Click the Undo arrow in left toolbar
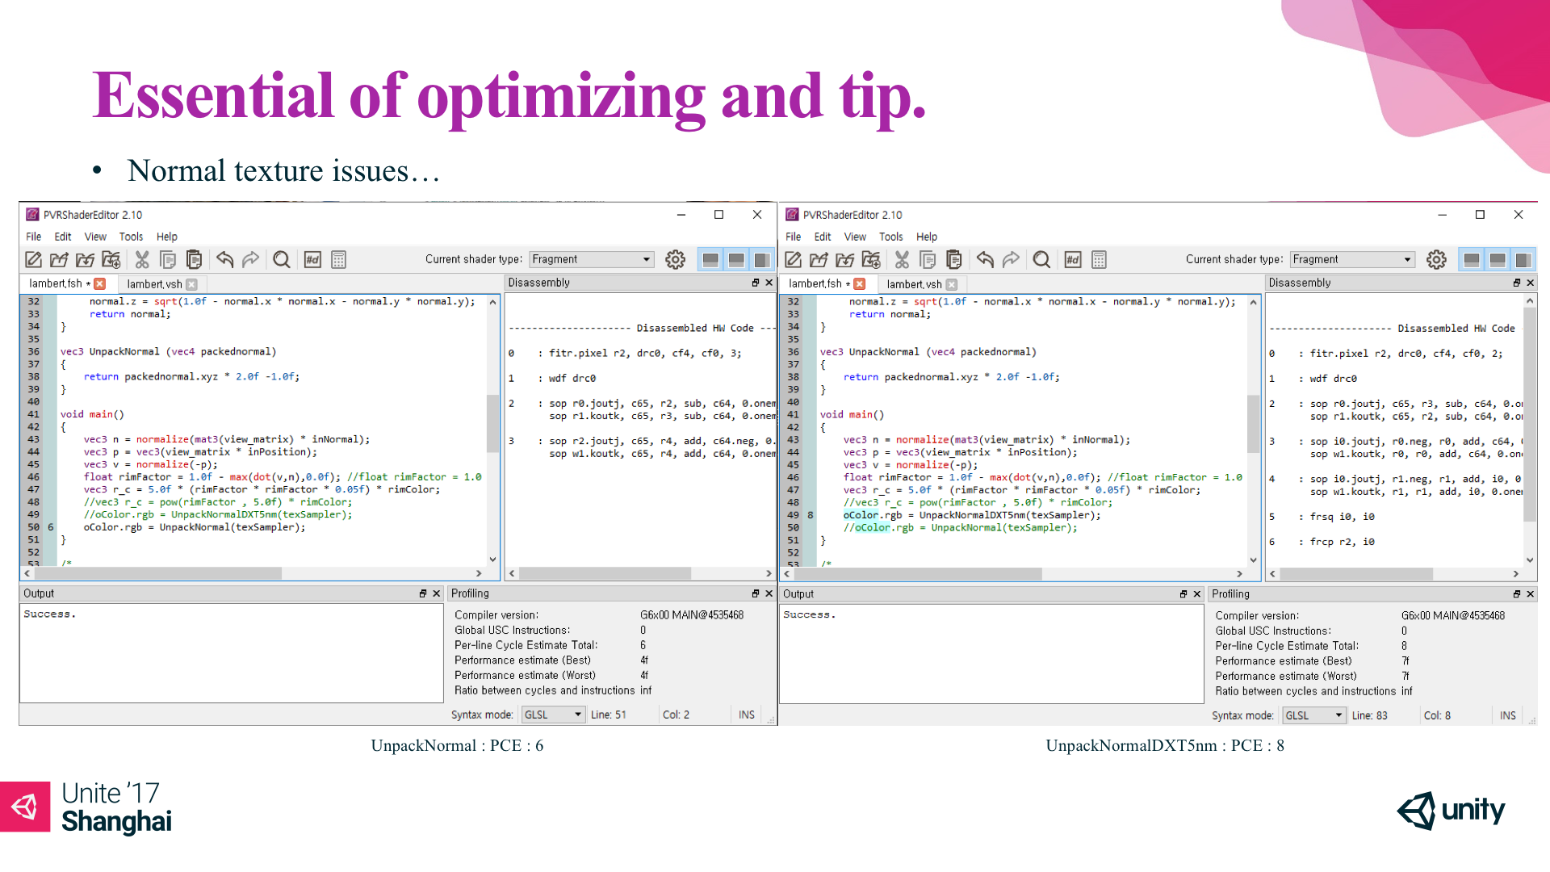The image size is (1550, 872). [x=225, y=259]
